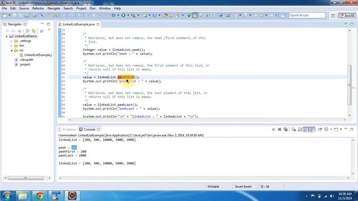358x201 pixels.
Task: Click Remove Launch X icon in console
Action: click(x=280, y=130)
